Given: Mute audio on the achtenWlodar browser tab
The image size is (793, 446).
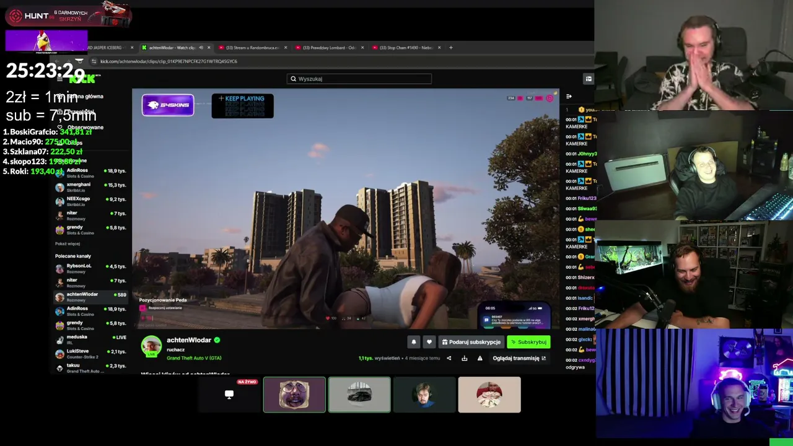Looking at the screenshot, I should pos(201,48).
